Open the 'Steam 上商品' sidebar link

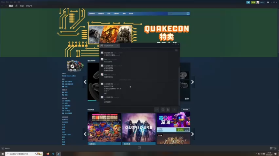[x=69, y=76]
